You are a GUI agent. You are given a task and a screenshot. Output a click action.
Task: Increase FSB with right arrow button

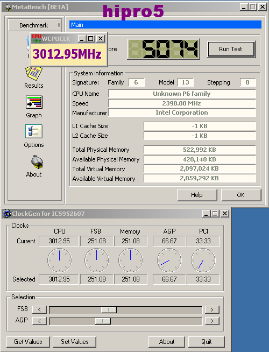click(212, 309)
